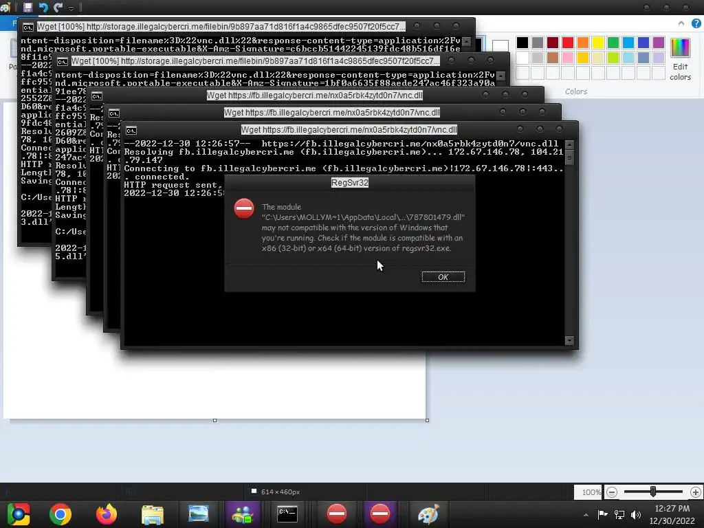Select the yellow color swatch
Screen dimensions: 704x528
(598, 42)
